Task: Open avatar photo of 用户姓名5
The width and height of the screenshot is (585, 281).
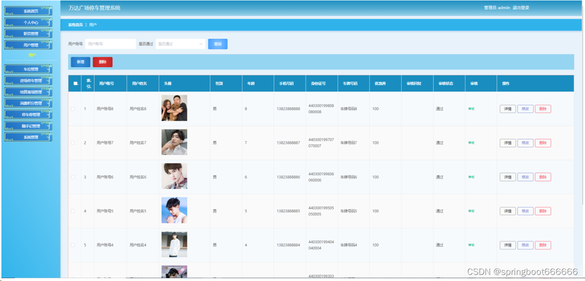Action: [x=174, y=211]
